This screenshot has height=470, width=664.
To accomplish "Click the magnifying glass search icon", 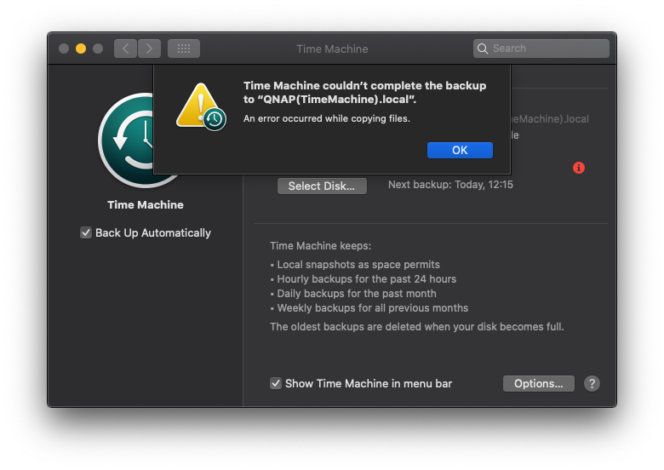I will click(483, 49).
